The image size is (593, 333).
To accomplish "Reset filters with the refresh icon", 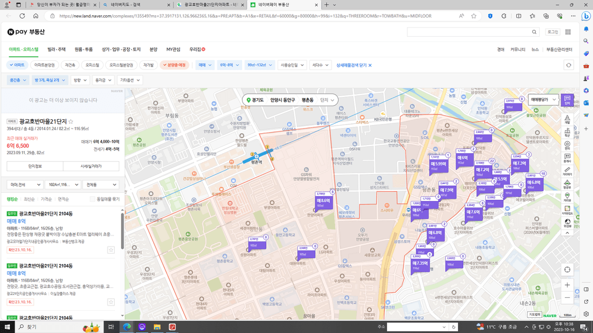I will tap(568, 65).
